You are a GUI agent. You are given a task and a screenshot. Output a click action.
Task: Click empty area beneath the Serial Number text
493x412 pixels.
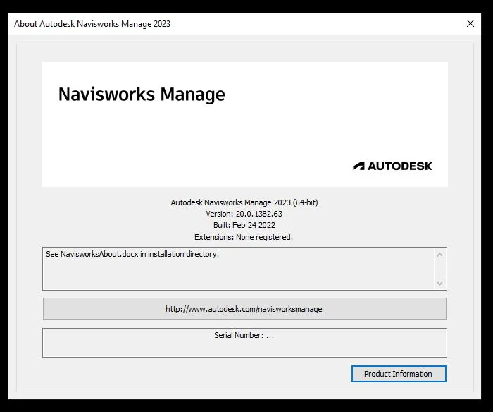click(x=244, y=349)
